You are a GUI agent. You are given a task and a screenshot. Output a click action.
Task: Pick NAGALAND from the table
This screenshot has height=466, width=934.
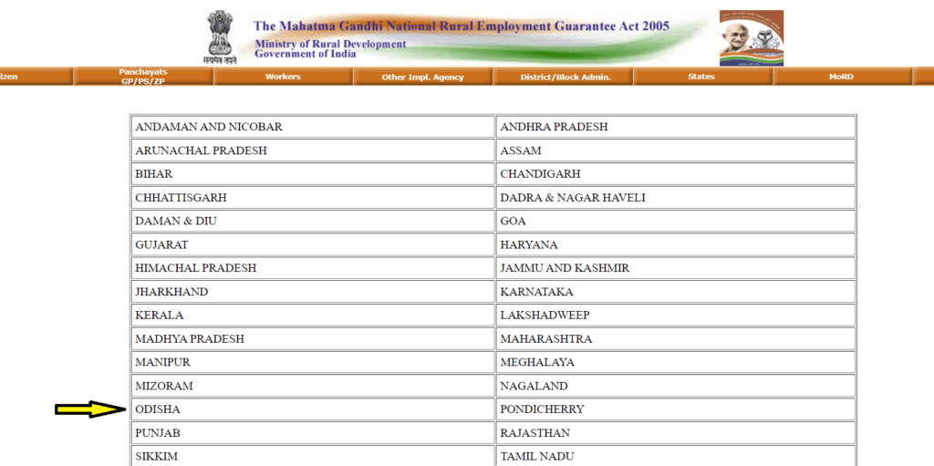pyautogui.click(x=534, y=386)
